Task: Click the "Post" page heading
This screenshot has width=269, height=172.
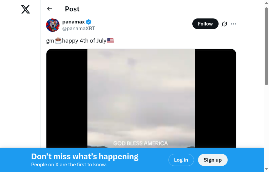Action: point(72,9)
